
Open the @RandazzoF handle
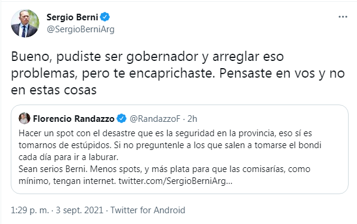(x=155, y=119)
